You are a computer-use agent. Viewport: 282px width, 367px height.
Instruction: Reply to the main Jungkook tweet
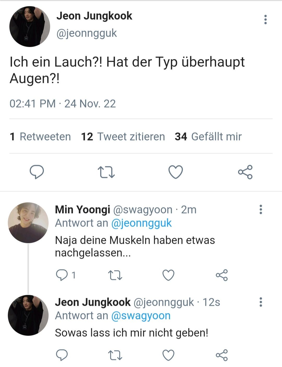pos(37,172)
